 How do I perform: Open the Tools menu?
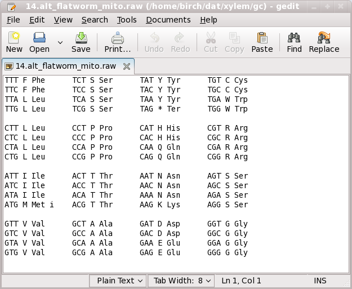[127, 20]
